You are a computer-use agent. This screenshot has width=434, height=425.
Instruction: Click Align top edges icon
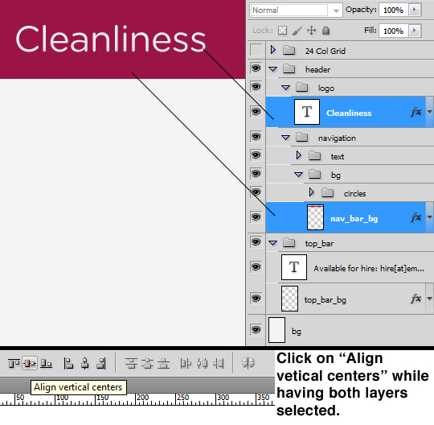point(14,363)
